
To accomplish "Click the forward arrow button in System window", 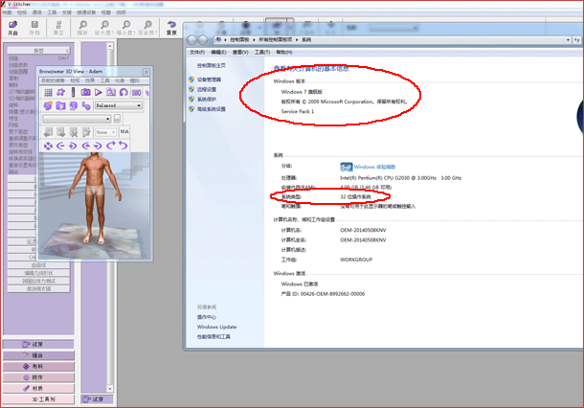I will point(203,40).
